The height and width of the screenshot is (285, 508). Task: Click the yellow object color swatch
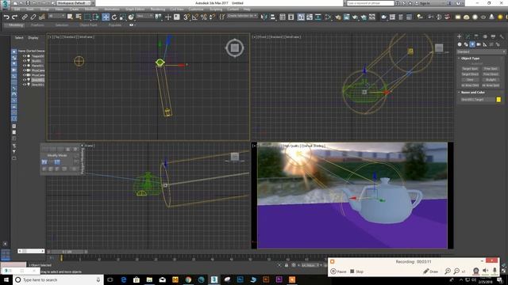point(498,100)
